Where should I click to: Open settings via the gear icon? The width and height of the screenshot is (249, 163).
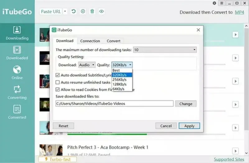coord(214,3)
